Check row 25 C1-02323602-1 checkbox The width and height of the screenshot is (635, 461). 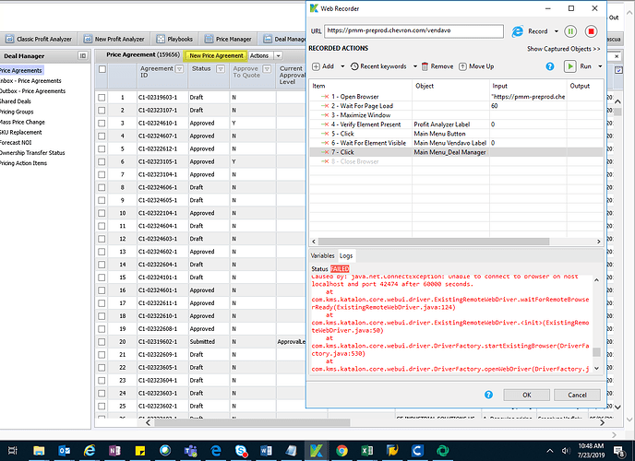tap(102, 406)
